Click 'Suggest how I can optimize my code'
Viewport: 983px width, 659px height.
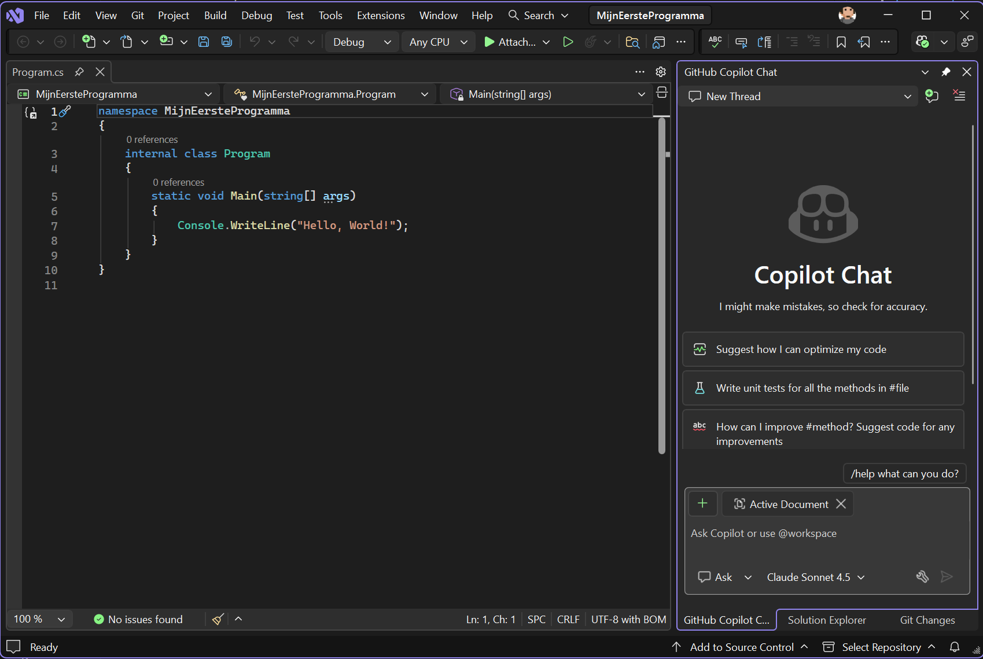[823, 349]
